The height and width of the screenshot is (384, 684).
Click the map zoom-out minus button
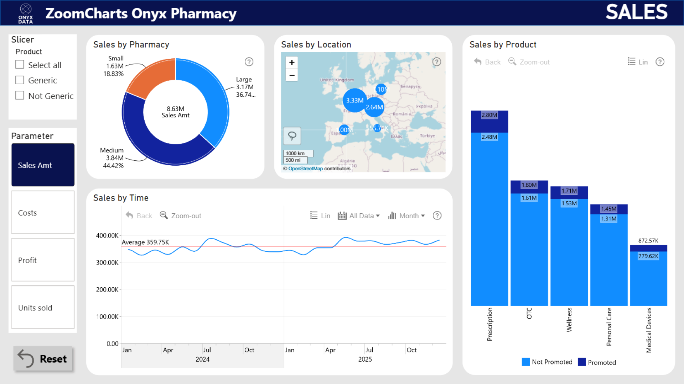point(292,75)
